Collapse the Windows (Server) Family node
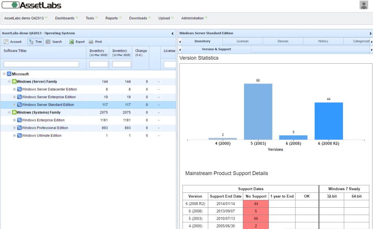 [9, 82]
